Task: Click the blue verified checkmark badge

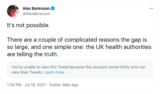Action: 53,8
